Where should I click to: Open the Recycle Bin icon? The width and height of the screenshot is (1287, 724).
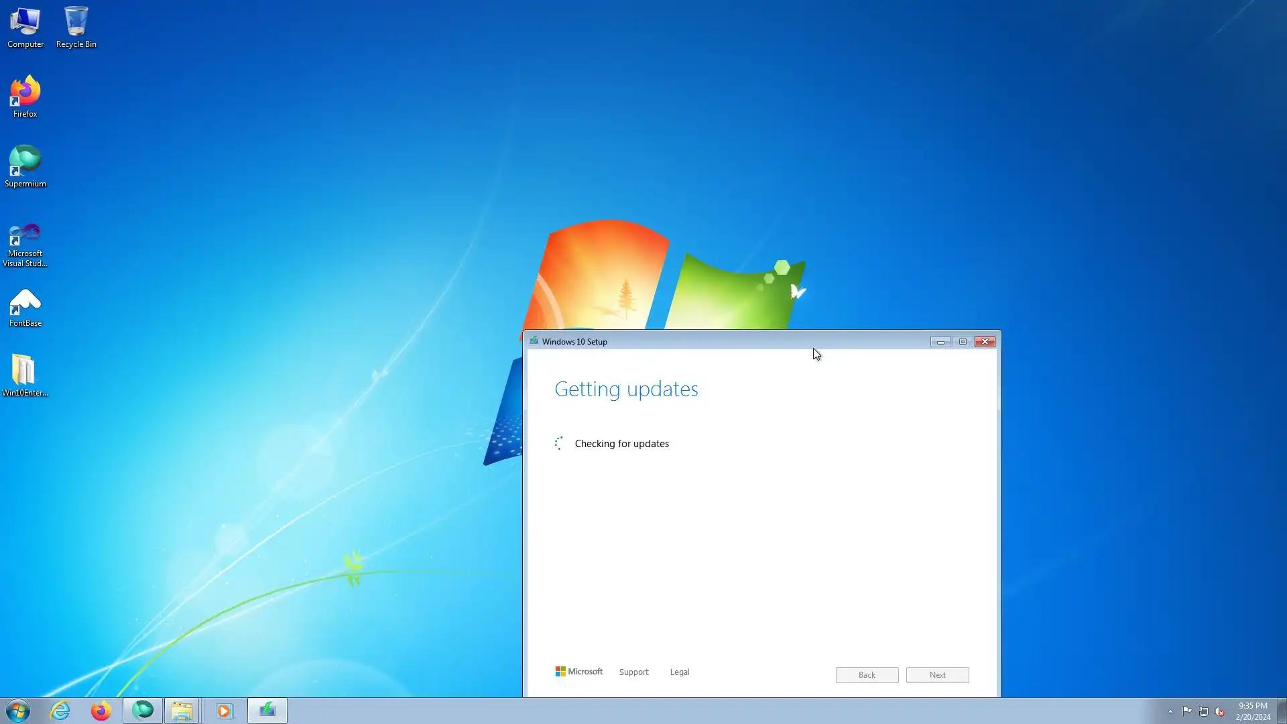tap(76, 27)
